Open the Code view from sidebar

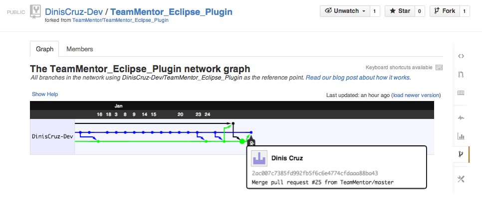(x=461, y=56)
